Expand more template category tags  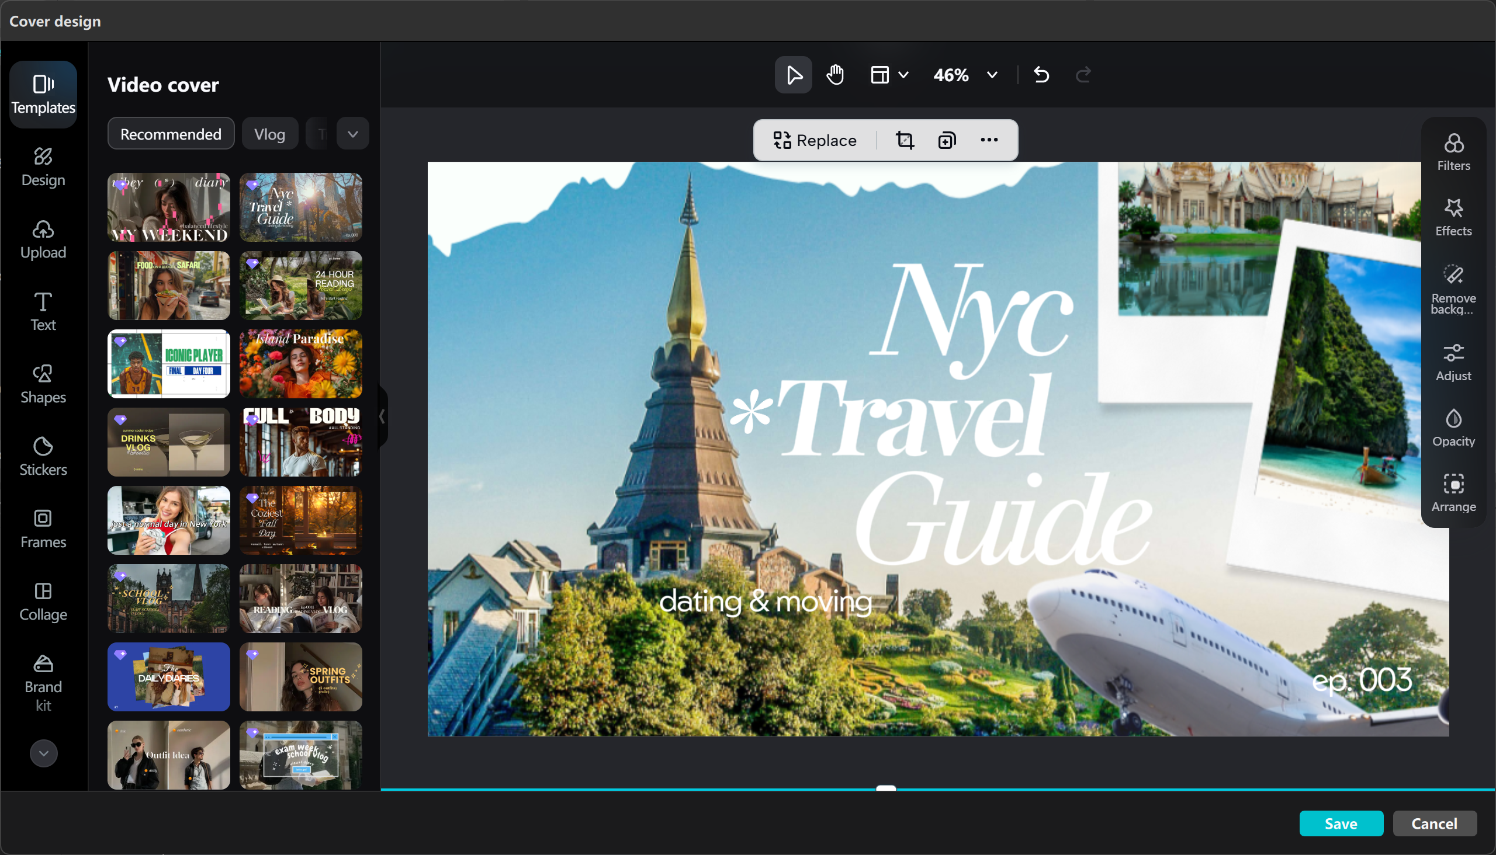pos(352,134)
